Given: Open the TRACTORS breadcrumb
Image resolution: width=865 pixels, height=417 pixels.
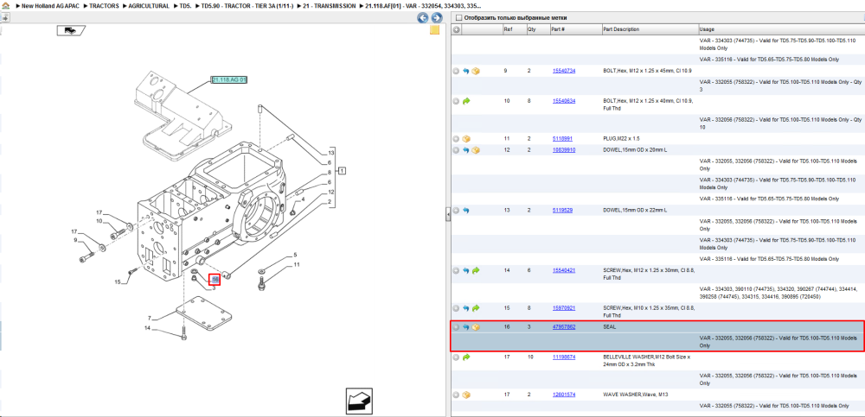Looking at the screenshot, I should pyautogui.click(x=104, y=5).
